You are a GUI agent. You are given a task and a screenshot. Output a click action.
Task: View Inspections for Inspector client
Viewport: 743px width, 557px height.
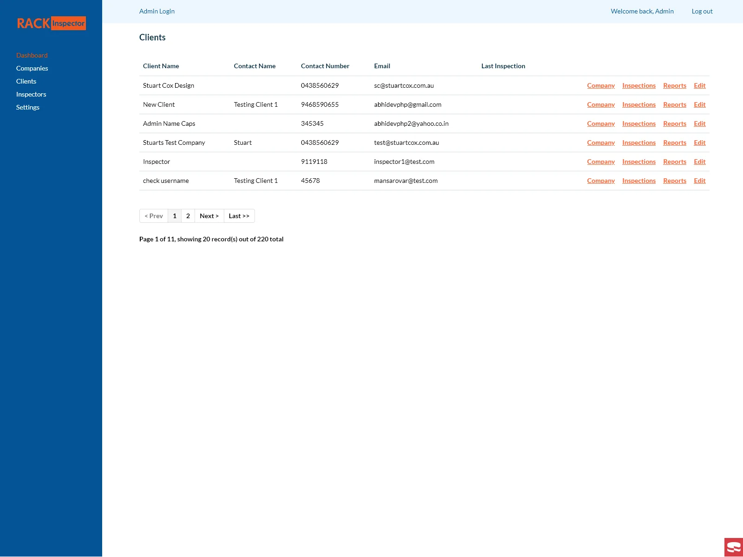click(639, 162)
